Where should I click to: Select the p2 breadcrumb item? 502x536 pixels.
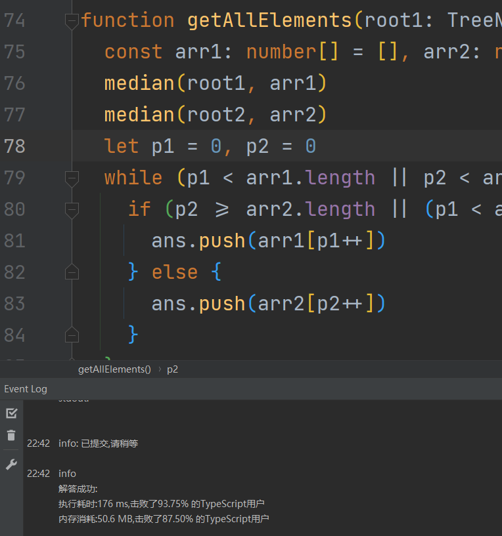coord(172,369)
